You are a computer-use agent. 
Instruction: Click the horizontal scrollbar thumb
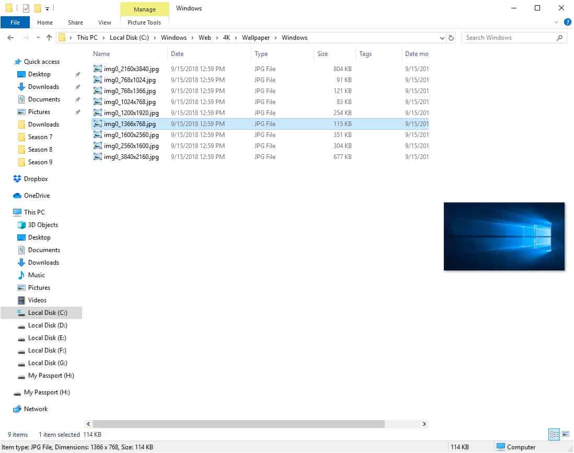239,424
